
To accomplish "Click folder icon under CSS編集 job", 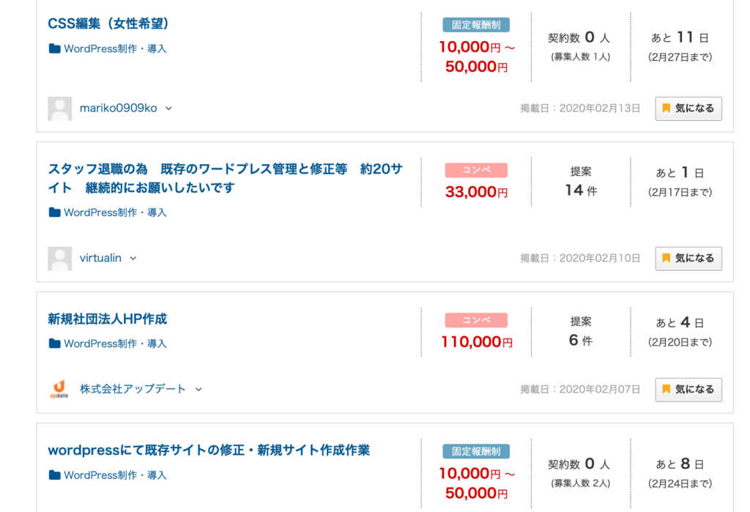I will point(54,49).
